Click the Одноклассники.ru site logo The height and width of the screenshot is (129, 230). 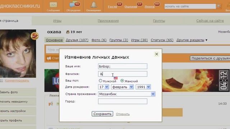pyautogui.click(x=20, y=6)
